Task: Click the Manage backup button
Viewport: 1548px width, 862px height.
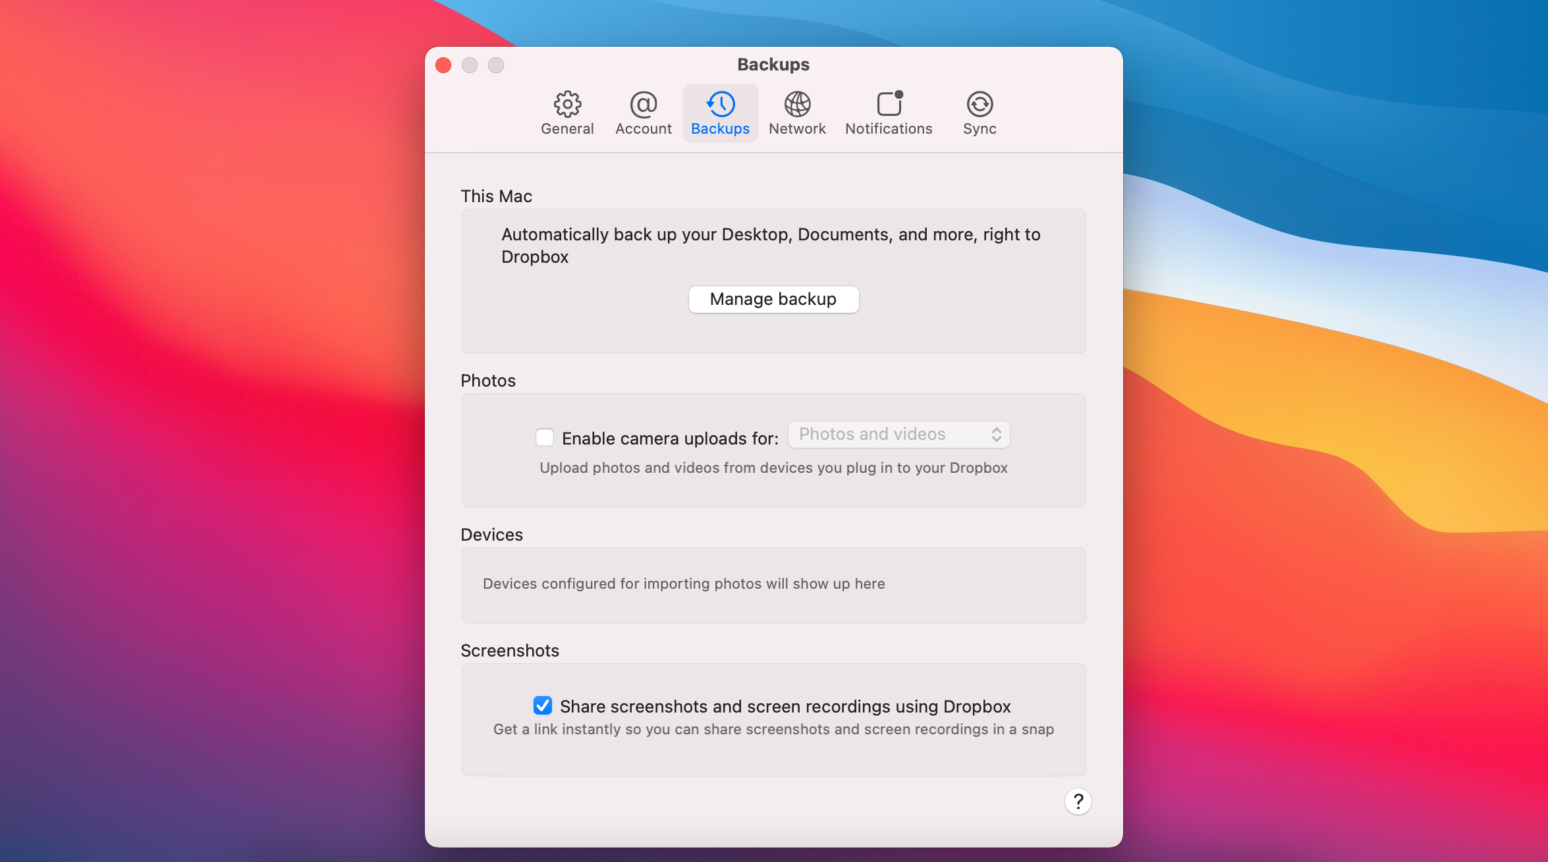Action: coord(773,300)
